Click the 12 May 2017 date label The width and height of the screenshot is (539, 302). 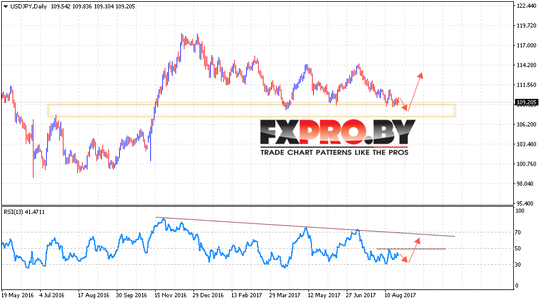(x=324, y=295)
